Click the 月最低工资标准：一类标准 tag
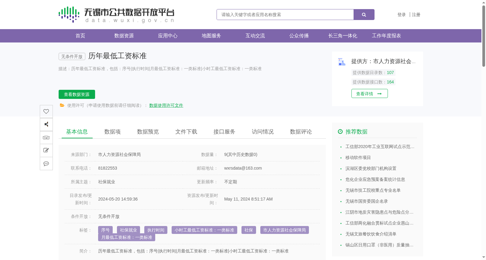This screenshot has width=486, height=260. pyautogui.click(x=127, y=237)
